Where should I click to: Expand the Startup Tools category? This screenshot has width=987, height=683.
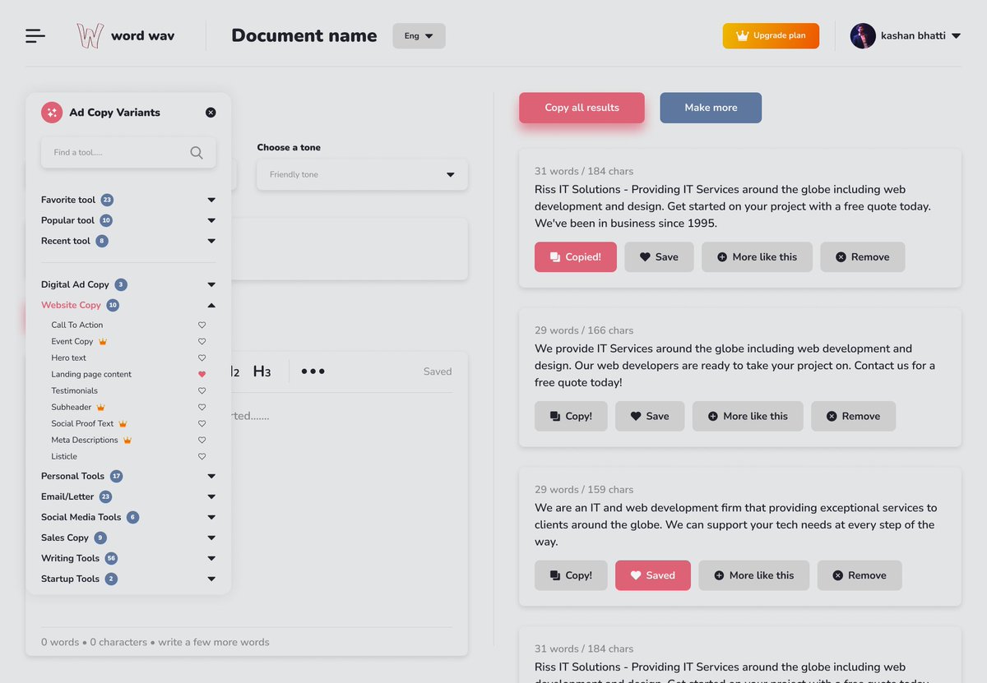click(x=211, y=579)
